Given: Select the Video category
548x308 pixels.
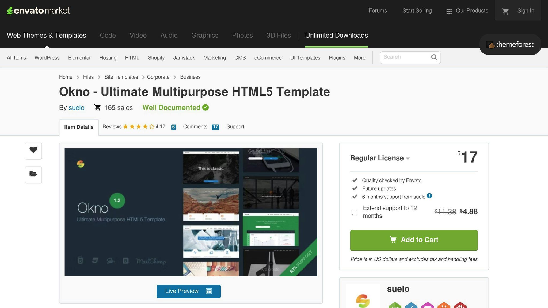Looking at the screenshot, I should coord(138,35).
